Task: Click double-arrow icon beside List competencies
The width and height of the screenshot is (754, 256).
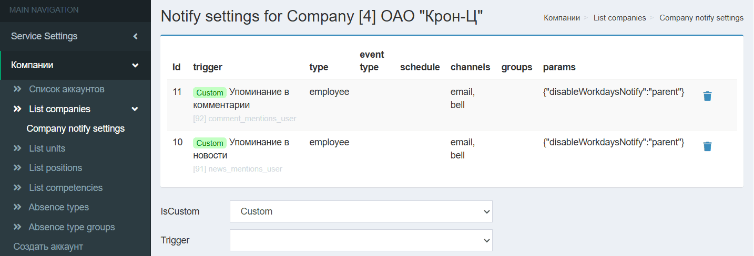Action: tap(18, 188)
